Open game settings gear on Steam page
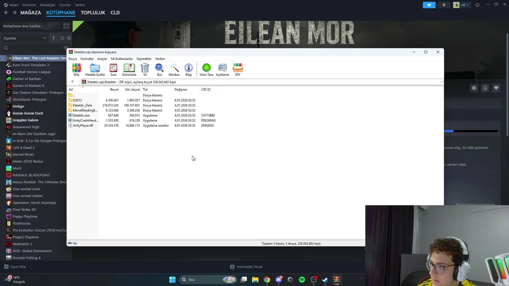This screenshot has width=509, height=286. pyautogui.click(x=474, y=88)
